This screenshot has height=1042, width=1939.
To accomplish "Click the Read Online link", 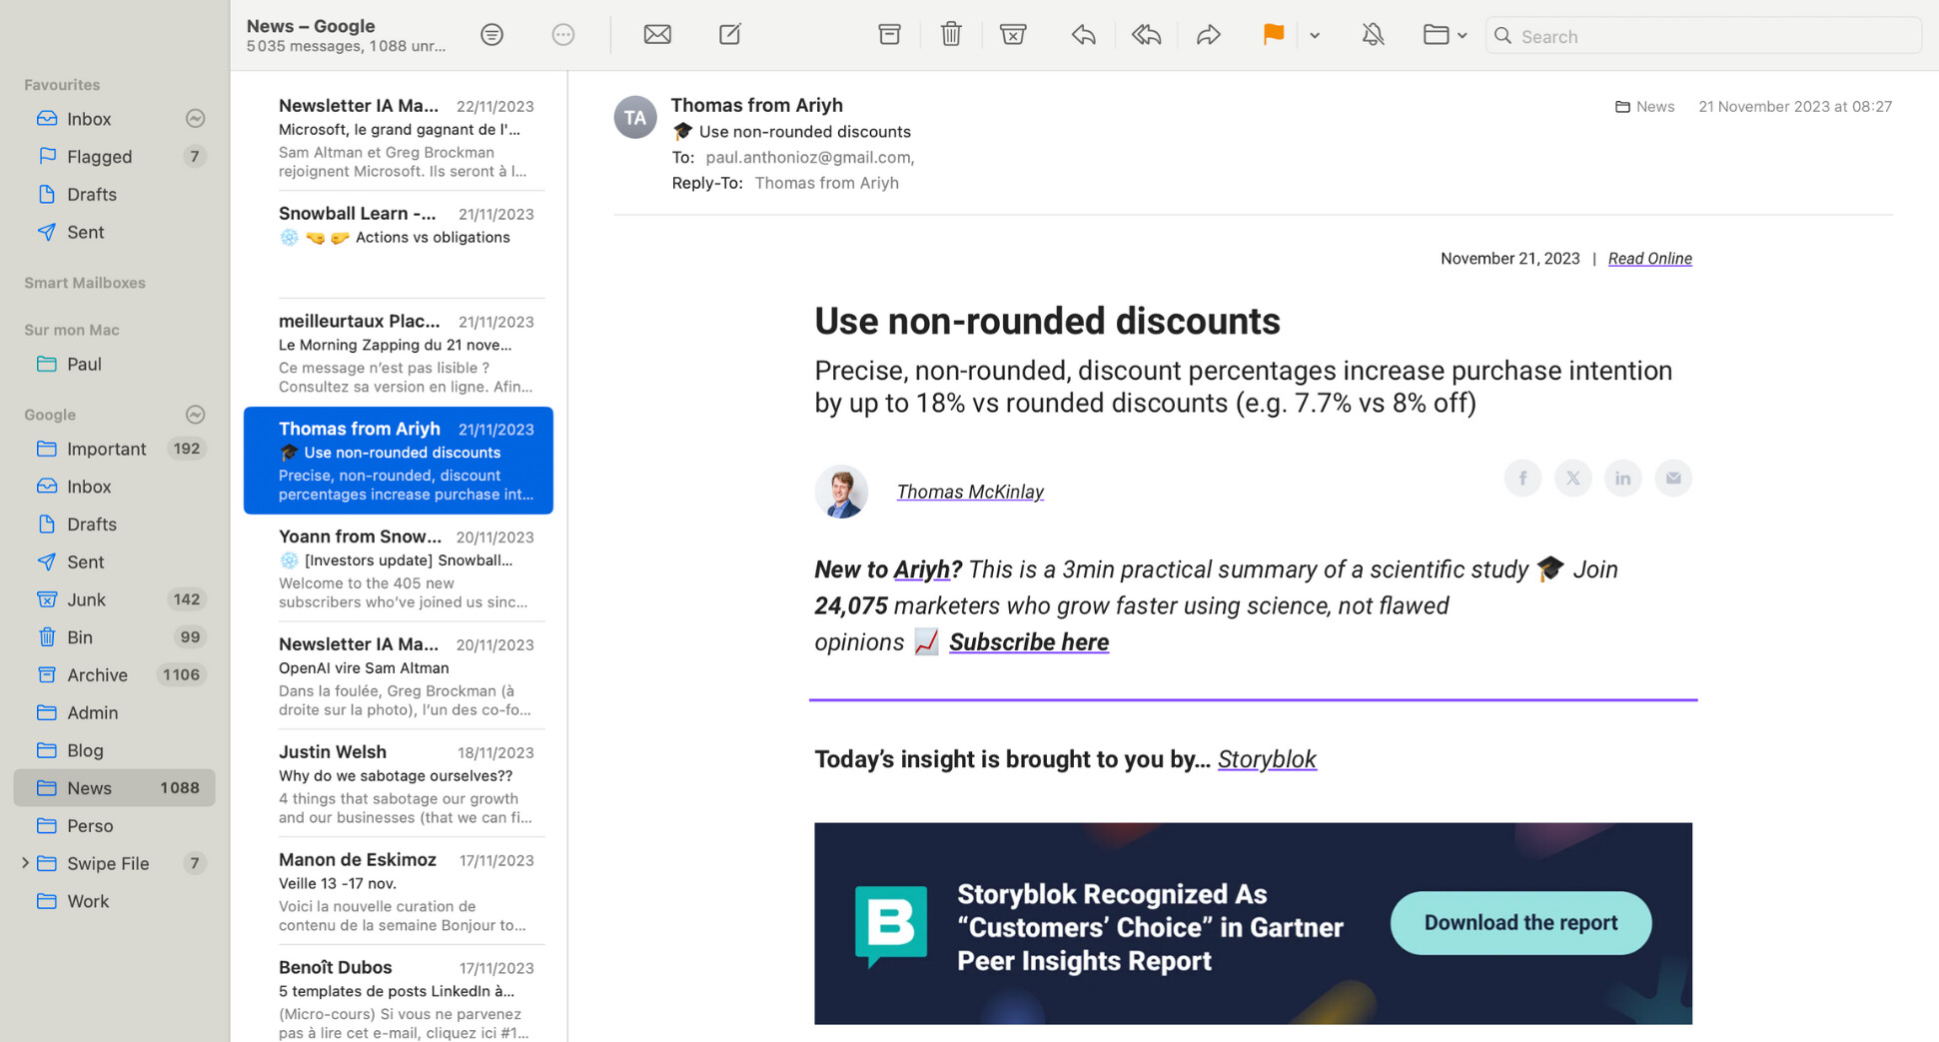I will point(1649,258).
